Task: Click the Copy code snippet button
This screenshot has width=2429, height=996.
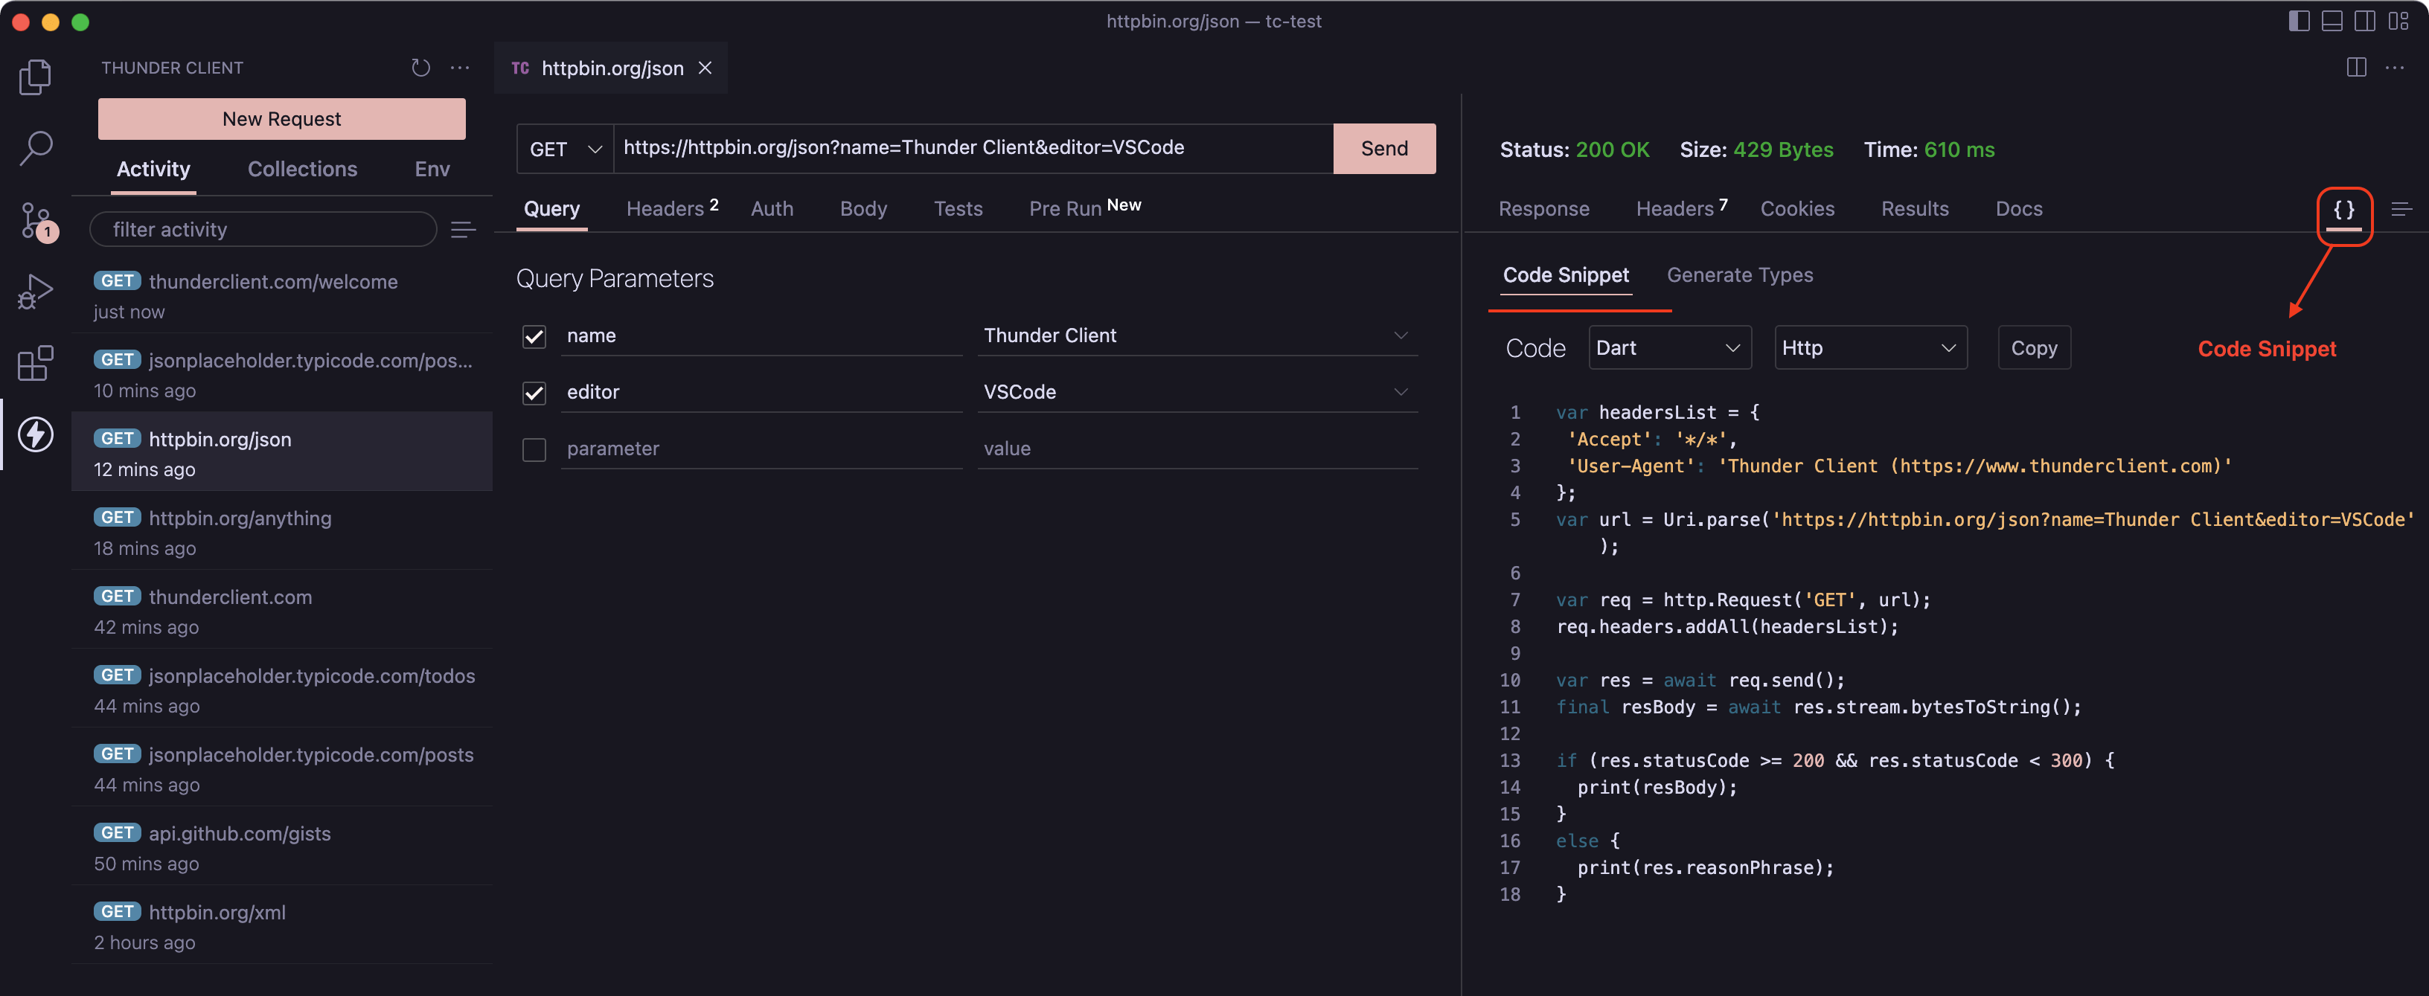Action: coord(2034,347)
